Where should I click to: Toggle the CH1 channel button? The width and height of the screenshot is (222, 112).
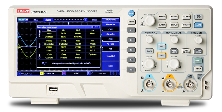[162, 47]
